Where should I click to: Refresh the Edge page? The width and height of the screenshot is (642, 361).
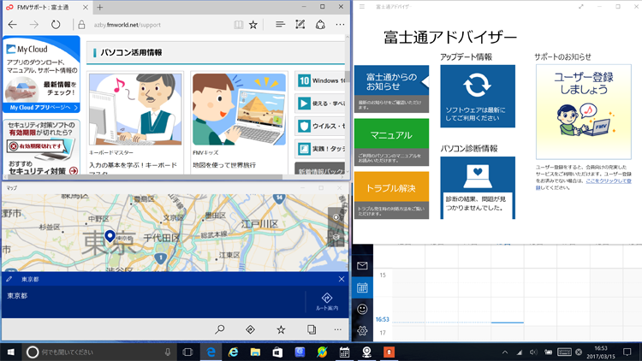click(x=56, y=25)
